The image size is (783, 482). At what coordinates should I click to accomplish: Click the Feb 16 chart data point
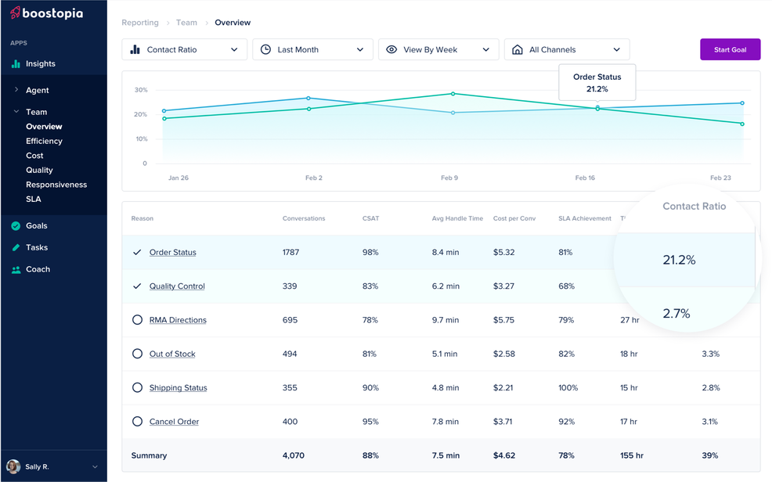(x=597, y=108)
